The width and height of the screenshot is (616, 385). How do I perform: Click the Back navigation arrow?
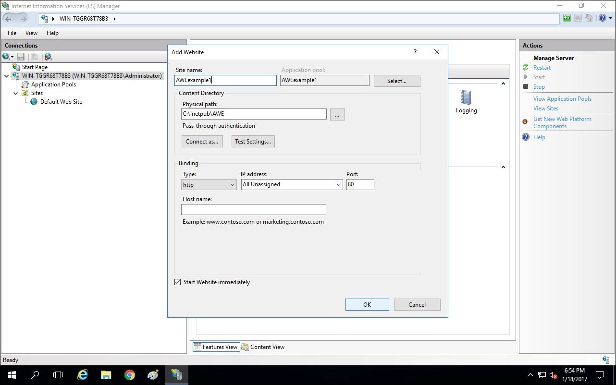tap(8, 19)
